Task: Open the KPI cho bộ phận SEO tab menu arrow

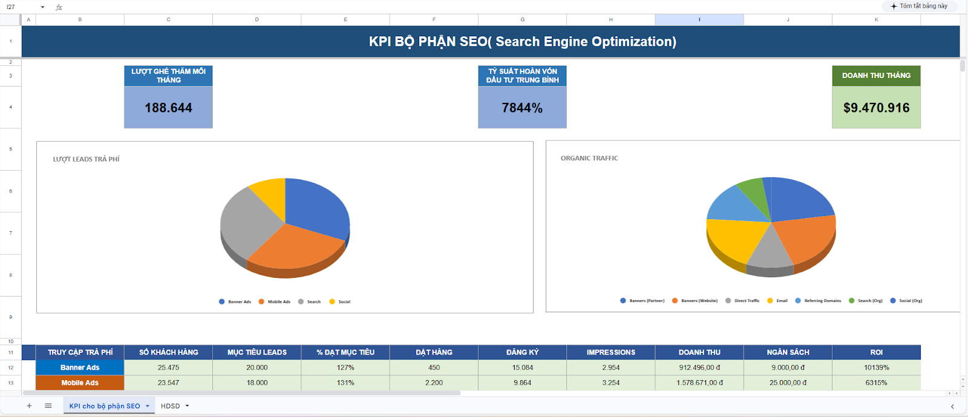Action: (148, 406)
